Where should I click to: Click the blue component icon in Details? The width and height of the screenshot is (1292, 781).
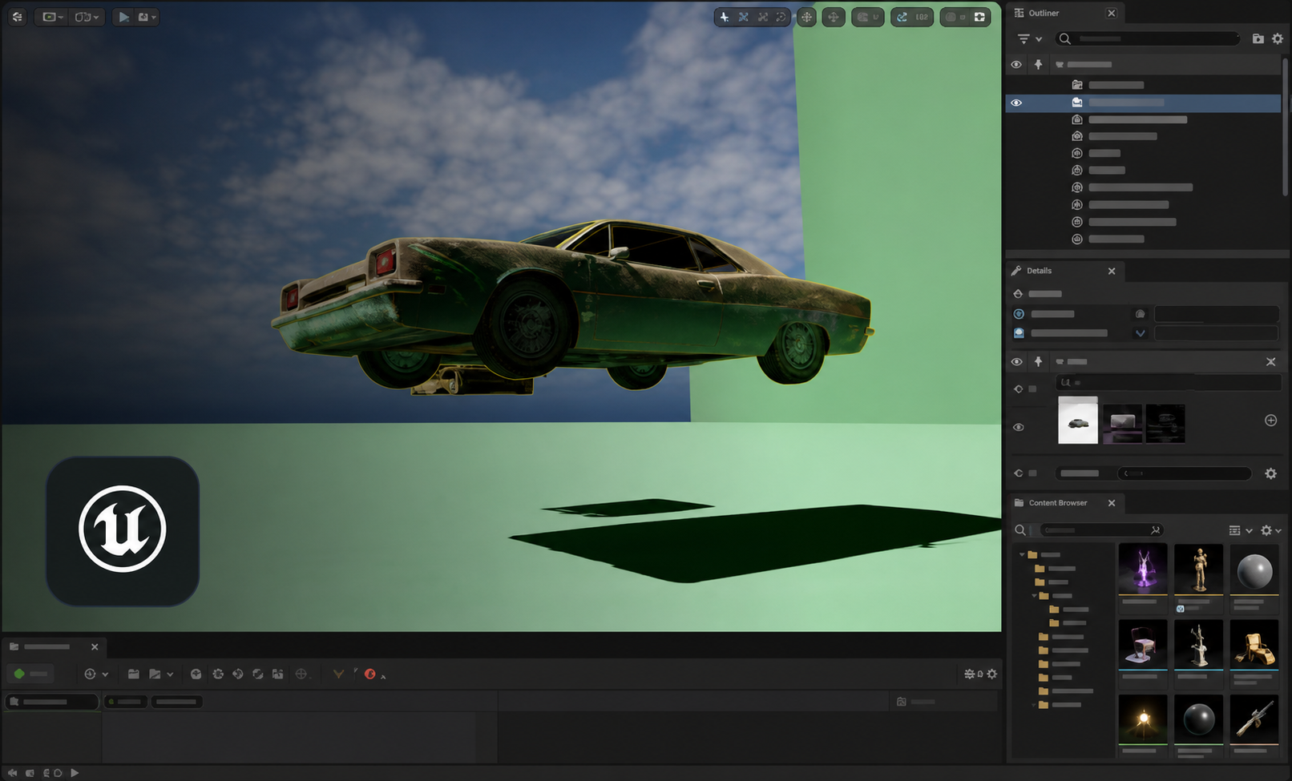coord(1019,314)
